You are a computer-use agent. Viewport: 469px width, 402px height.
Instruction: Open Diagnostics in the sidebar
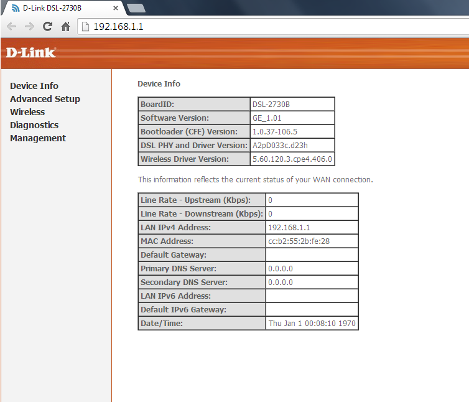(x=34, y=125)
